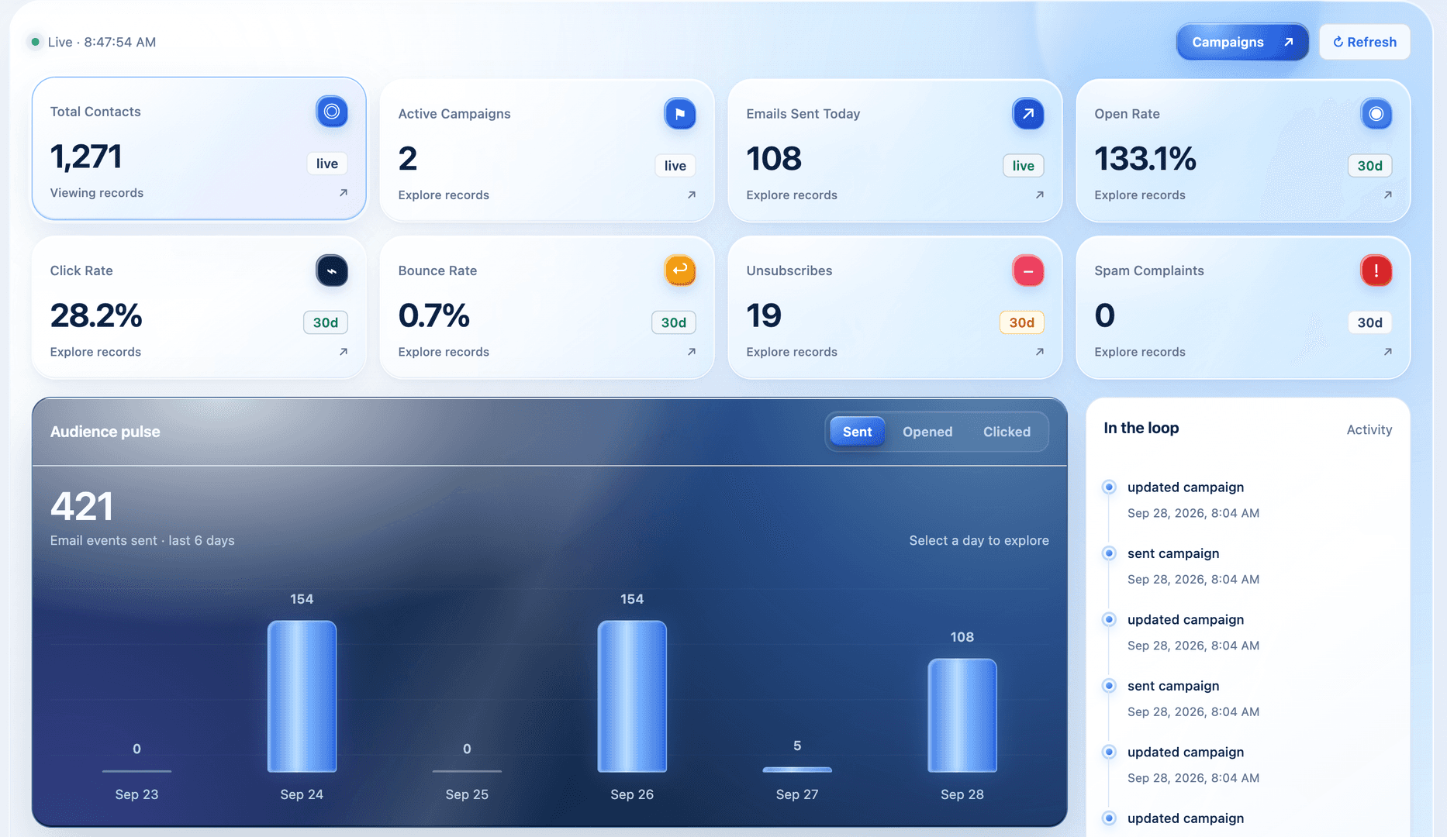The height and width of the screenshot is (837, 1447).
Task: Click Explore records under Unsubscribes
Action: pyautogui.click(x=792, y=352)
